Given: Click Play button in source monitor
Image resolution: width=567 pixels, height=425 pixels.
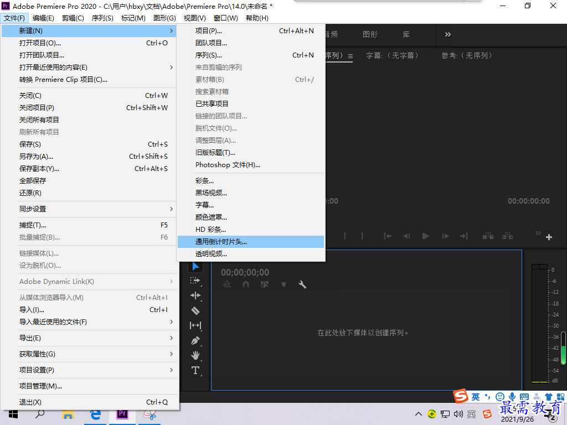Looking at the screenshot, I should [x=426, y=236].
